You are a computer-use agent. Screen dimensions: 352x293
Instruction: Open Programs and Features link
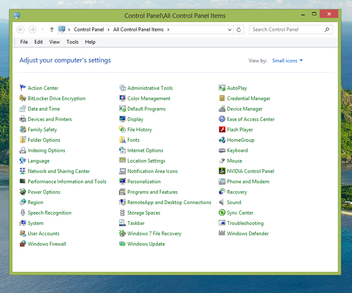click(152, 192)
